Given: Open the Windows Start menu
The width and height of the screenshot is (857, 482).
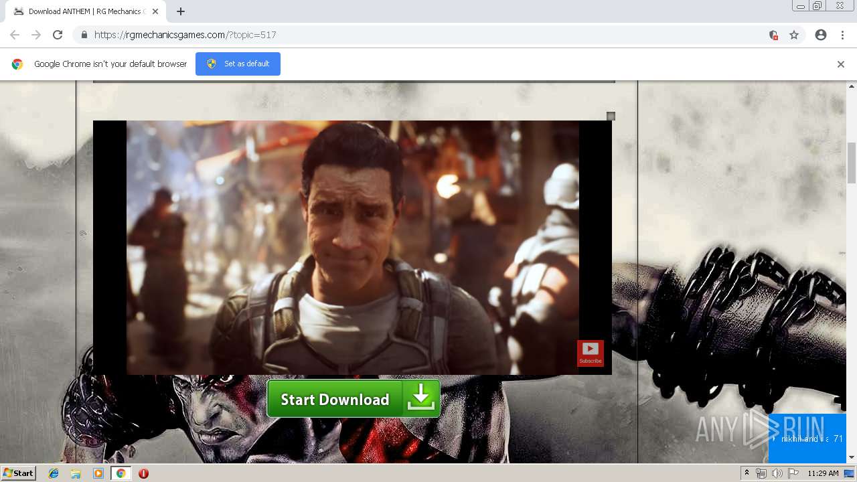Looking at the screenshot, I should click(x=18, y=473).
